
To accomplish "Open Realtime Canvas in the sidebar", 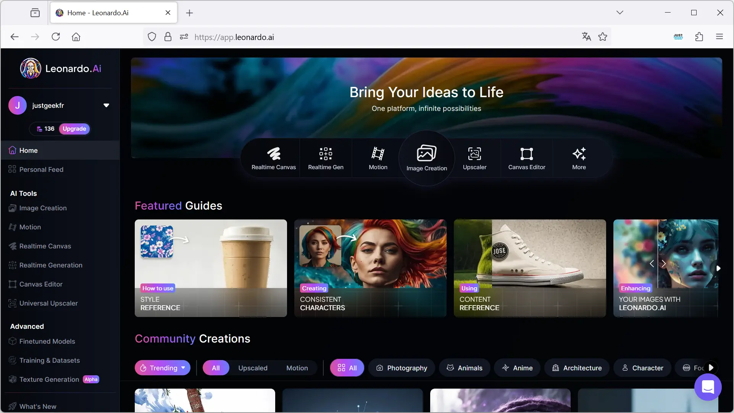I will click(x=60, y=246).
